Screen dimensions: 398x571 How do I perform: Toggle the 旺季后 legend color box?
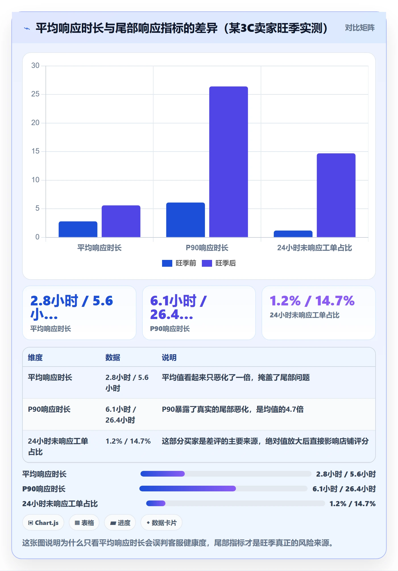pyautogui.click(x=207, y=263)
